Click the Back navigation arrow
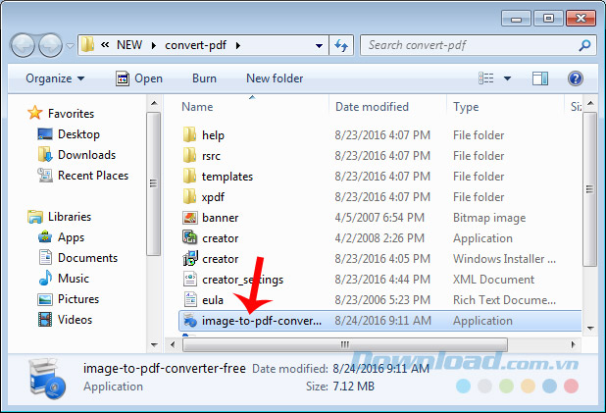The image size is (606, 413). point(23,46)
